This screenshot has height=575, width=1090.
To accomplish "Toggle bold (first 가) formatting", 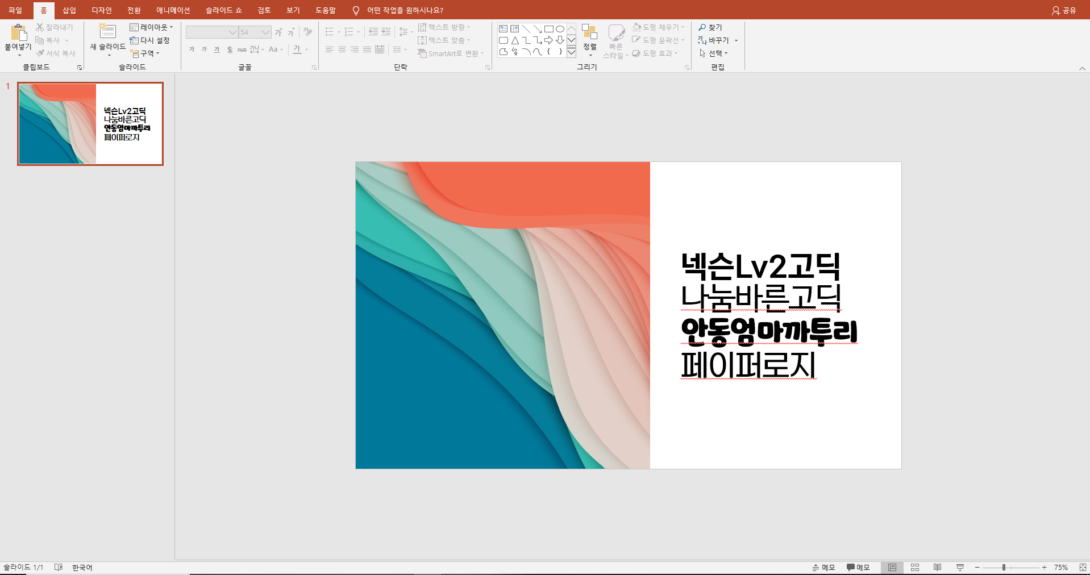I will [x=192, y=49].
